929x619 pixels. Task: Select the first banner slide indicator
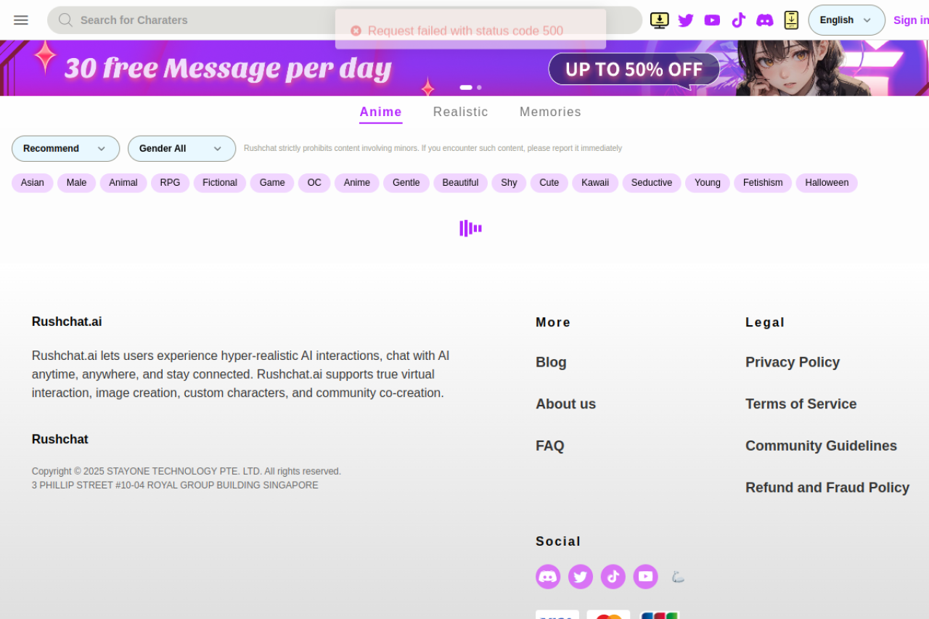pos(466,87)
